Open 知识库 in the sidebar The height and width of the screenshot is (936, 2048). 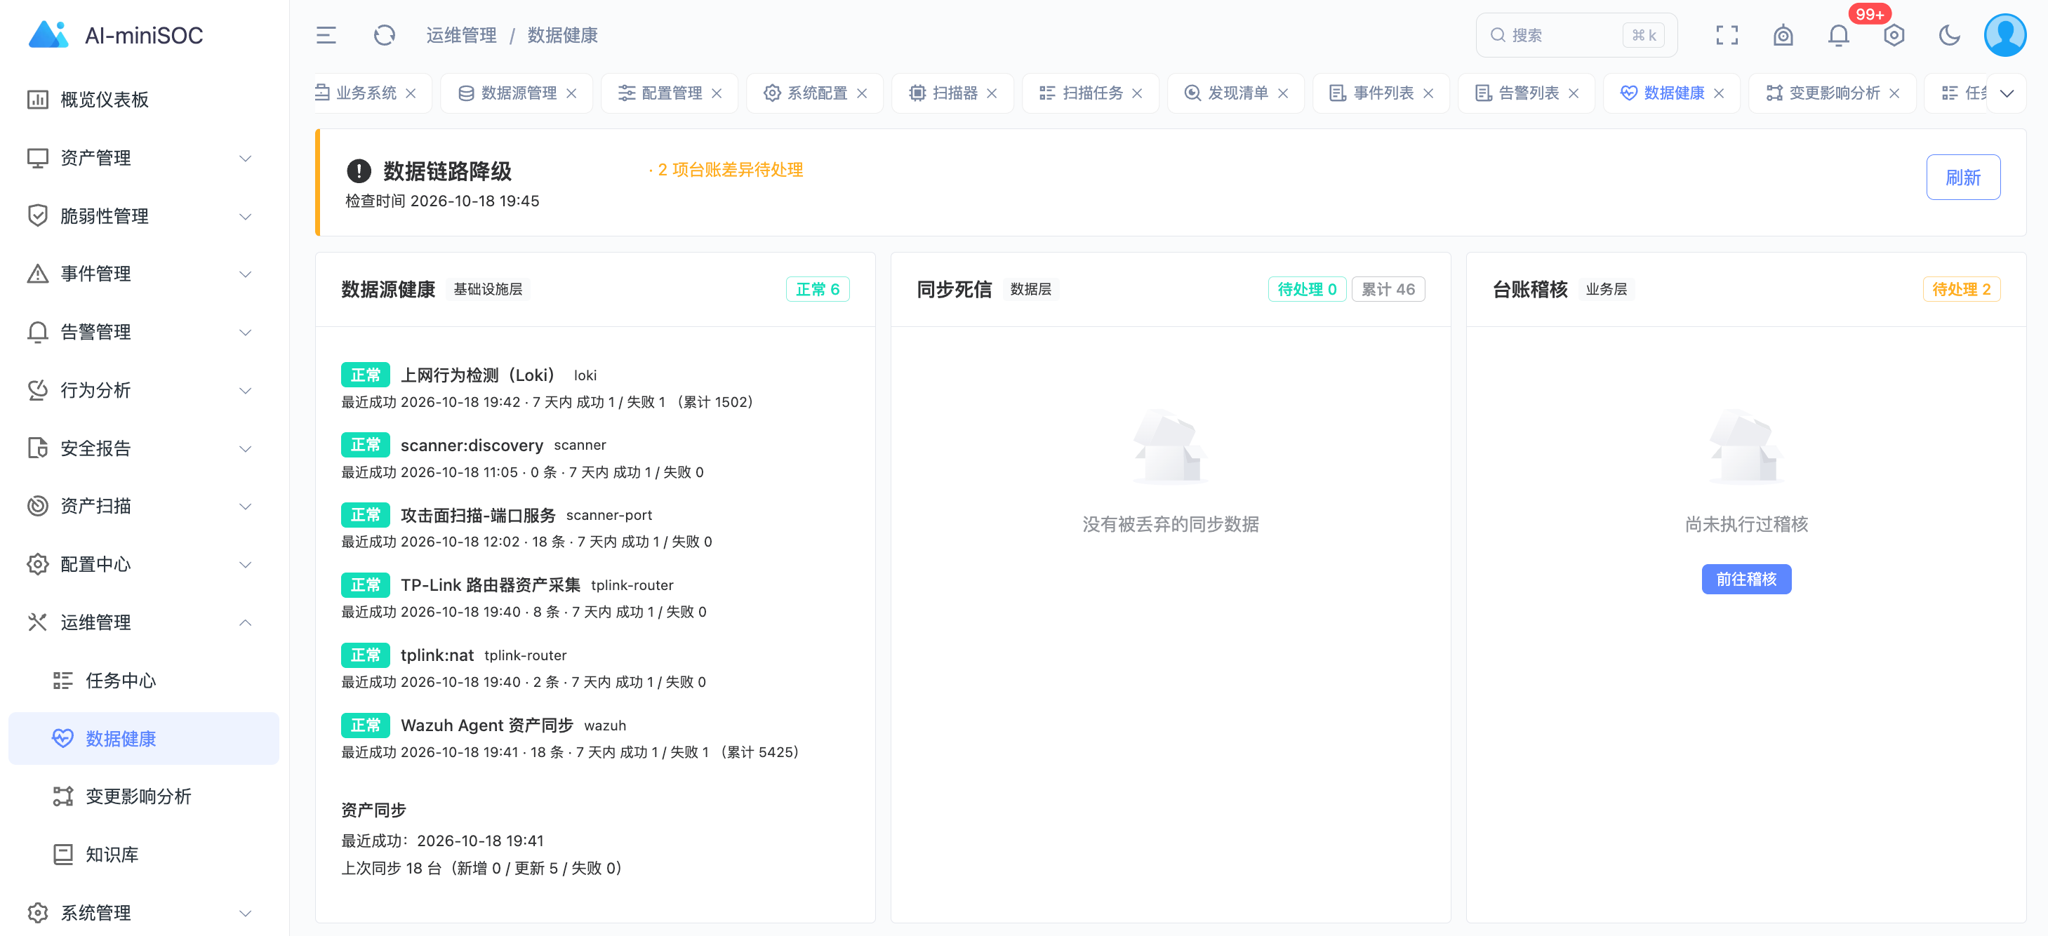coord(145,854)
